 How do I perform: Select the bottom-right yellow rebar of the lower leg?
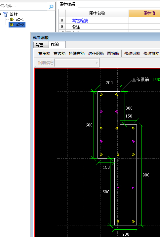tap(133, 221)
